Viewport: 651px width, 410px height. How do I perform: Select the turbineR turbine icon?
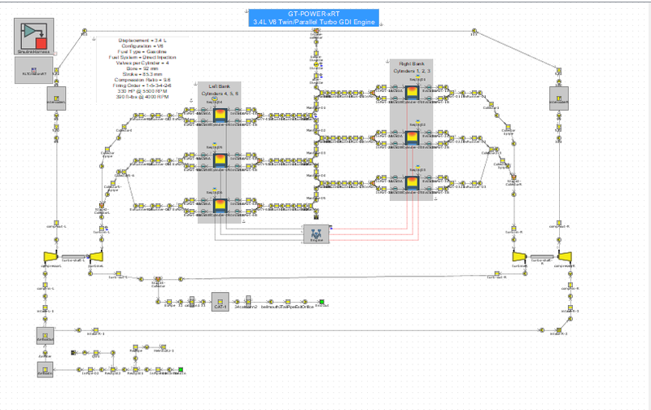(519, 257)
